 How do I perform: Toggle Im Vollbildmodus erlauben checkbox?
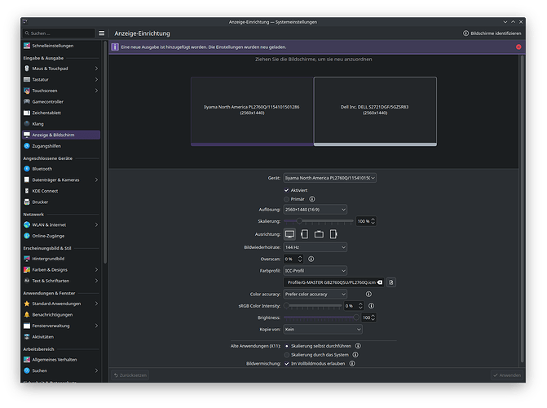[287, 363]
